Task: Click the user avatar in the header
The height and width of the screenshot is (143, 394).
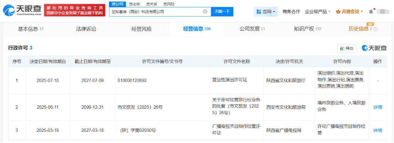Action: [x=382, y=12]
